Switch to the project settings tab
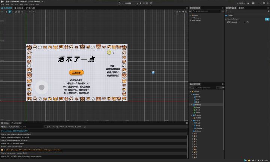270x162 pixels. tap(19, 7)
